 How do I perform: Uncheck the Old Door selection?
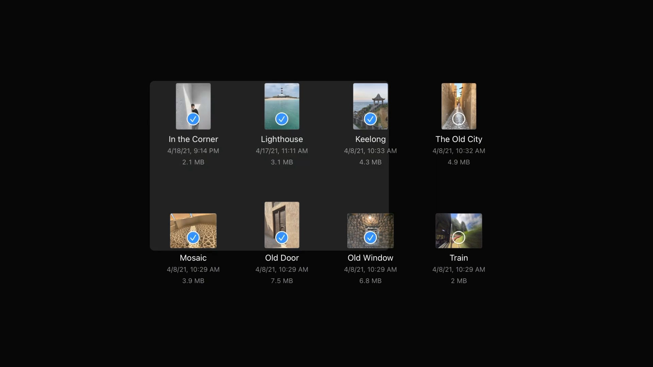[282, 238]
